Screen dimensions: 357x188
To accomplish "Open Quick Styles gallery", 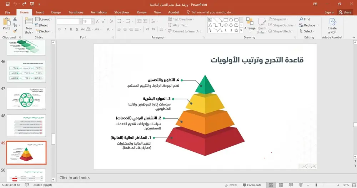I will pyautogui.click(x=262, y=25).
